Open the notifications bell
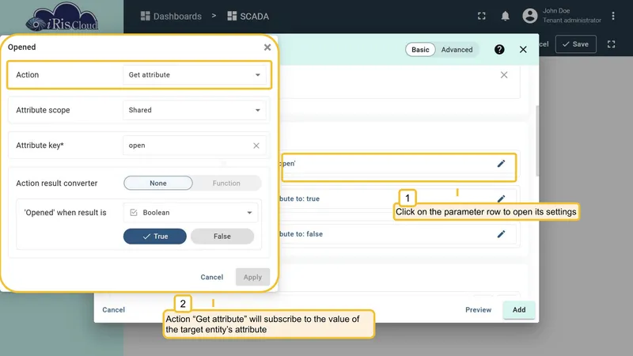The width and height of the screenshot is (633, 356). tap(505, 16)
